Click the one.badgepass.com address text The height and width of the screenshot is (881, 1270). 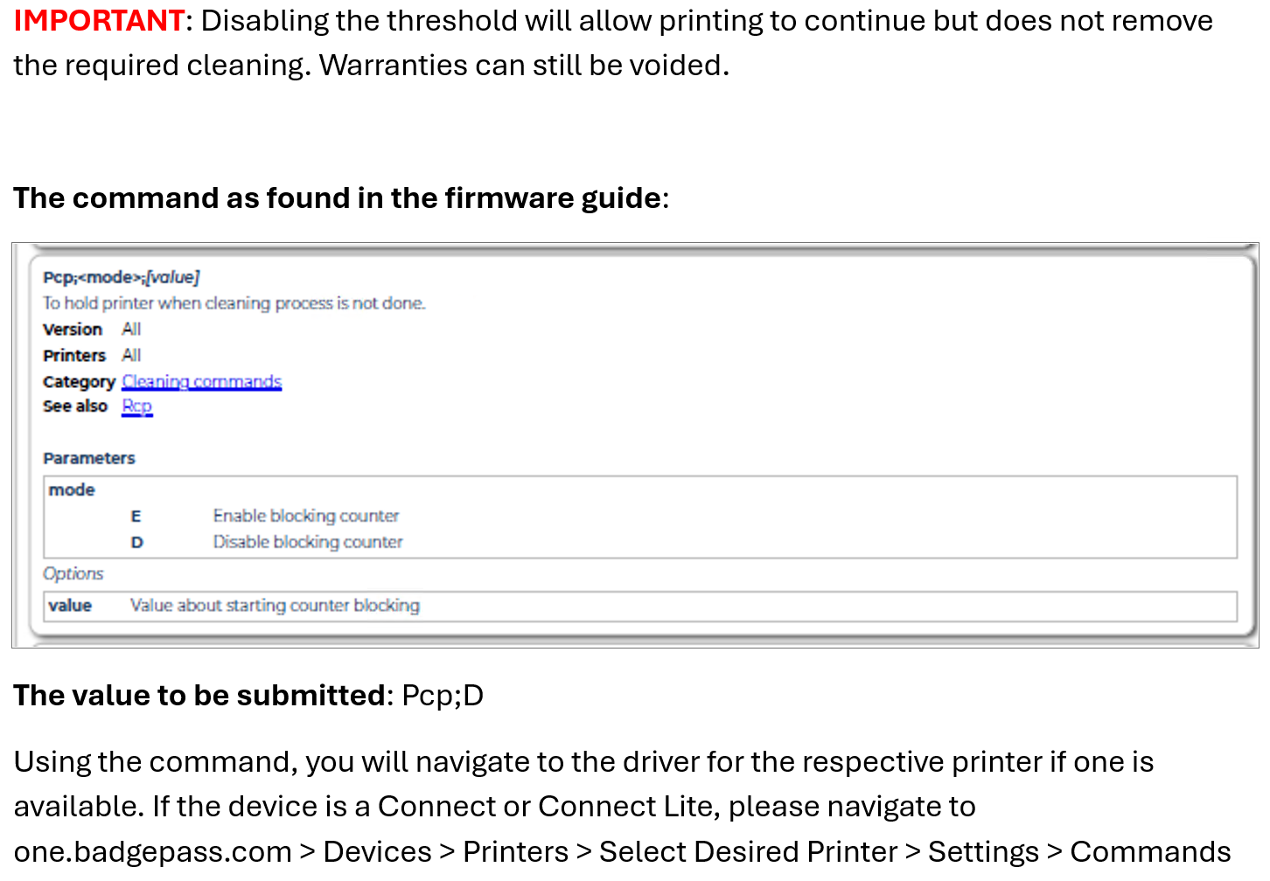(x=153, y=851)
